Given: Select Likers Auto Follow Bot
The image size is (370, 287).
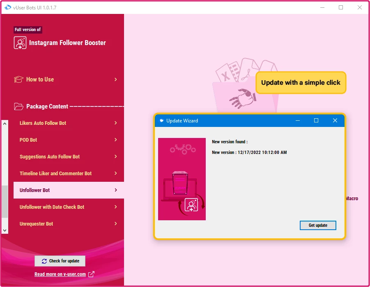Looking at the screenshot, I should click(x=69, y=123).
